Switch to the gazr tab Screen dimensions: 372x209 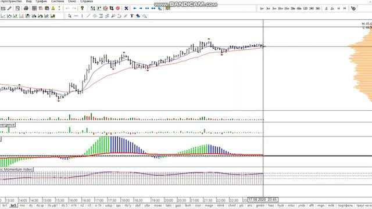178,206
